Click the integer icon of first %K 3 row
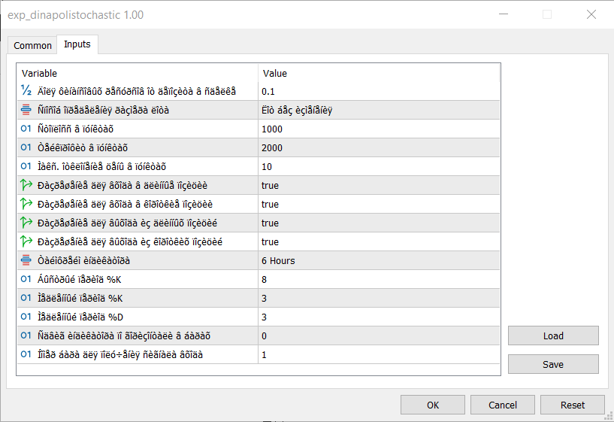Viewport: 614px width, 422px height. click(x=26, y=298)
